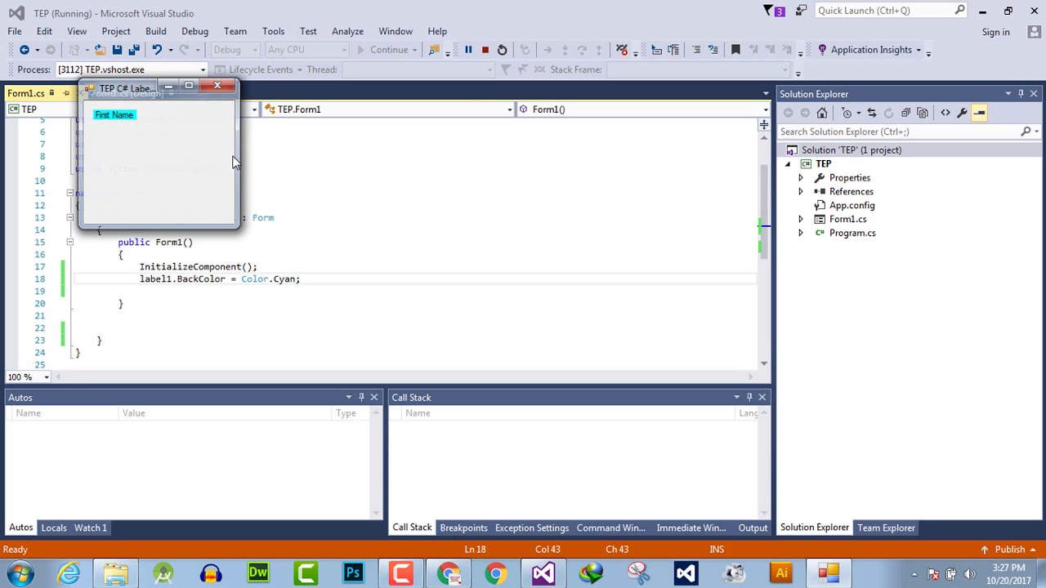This screenshot has width=1046, height=588.
Task: Open Dreamweaver from the taskbar
Action: coord(258,573)
